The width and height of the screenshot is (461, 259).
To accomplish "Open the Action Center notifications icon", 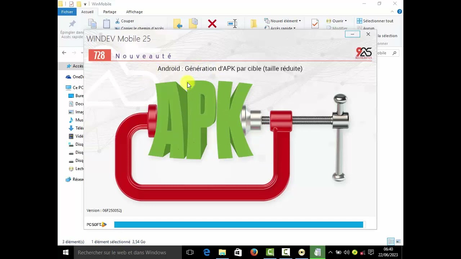I will [x=371, y=253].
